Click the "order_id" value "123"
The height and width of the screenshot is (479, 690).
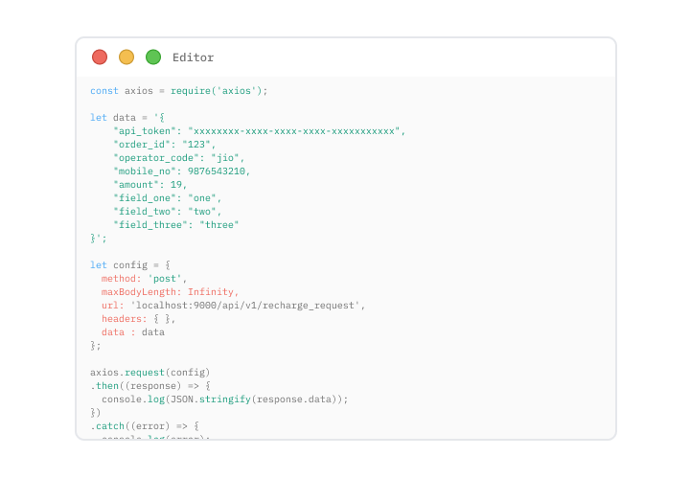[201, 145]
